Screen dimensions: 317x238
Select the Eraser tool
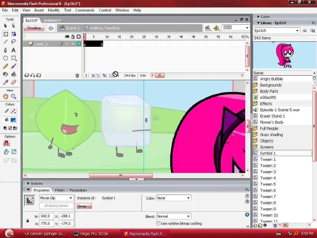pyautogui.click(x=14, y=82)
